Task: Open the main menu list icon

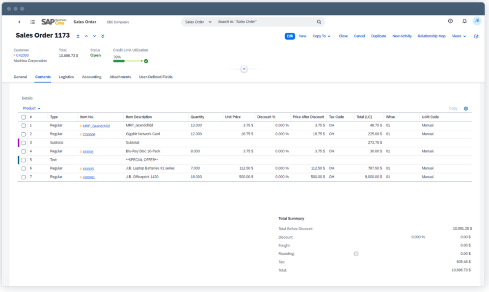Action: tap(32, 22)
